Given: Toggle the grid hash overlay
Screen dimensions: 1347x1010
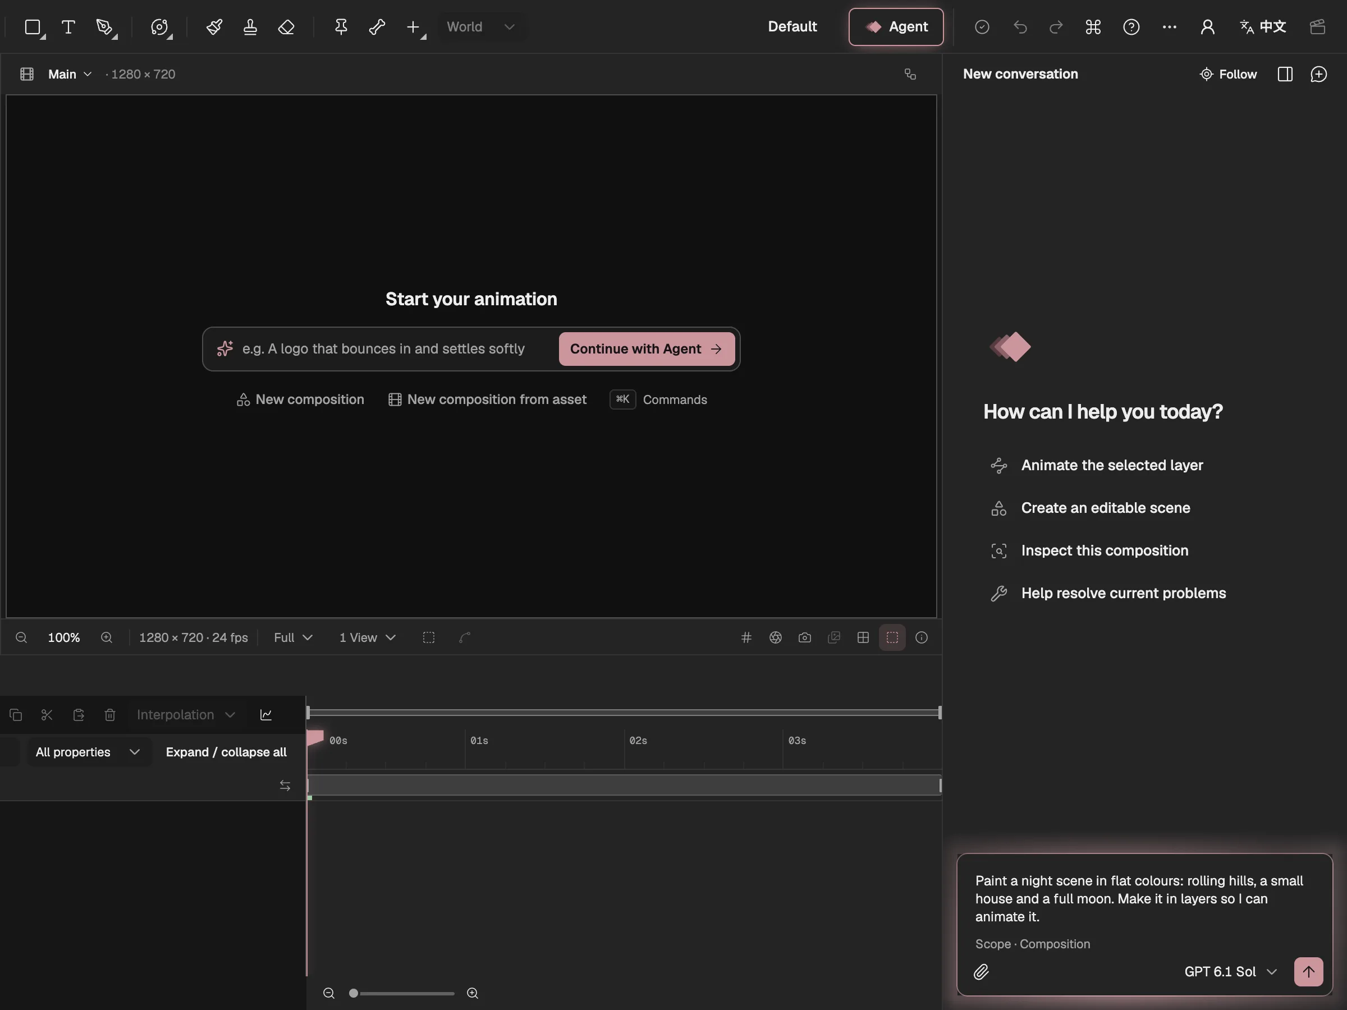Looking at the screenshot, I should [746, 637].
